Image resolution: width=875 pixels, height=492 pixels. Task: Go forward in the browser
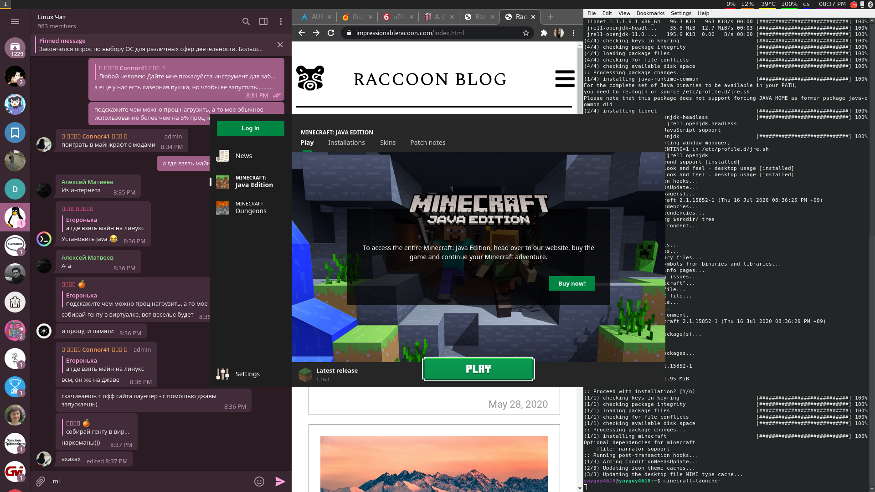click(x=316, y=33)
